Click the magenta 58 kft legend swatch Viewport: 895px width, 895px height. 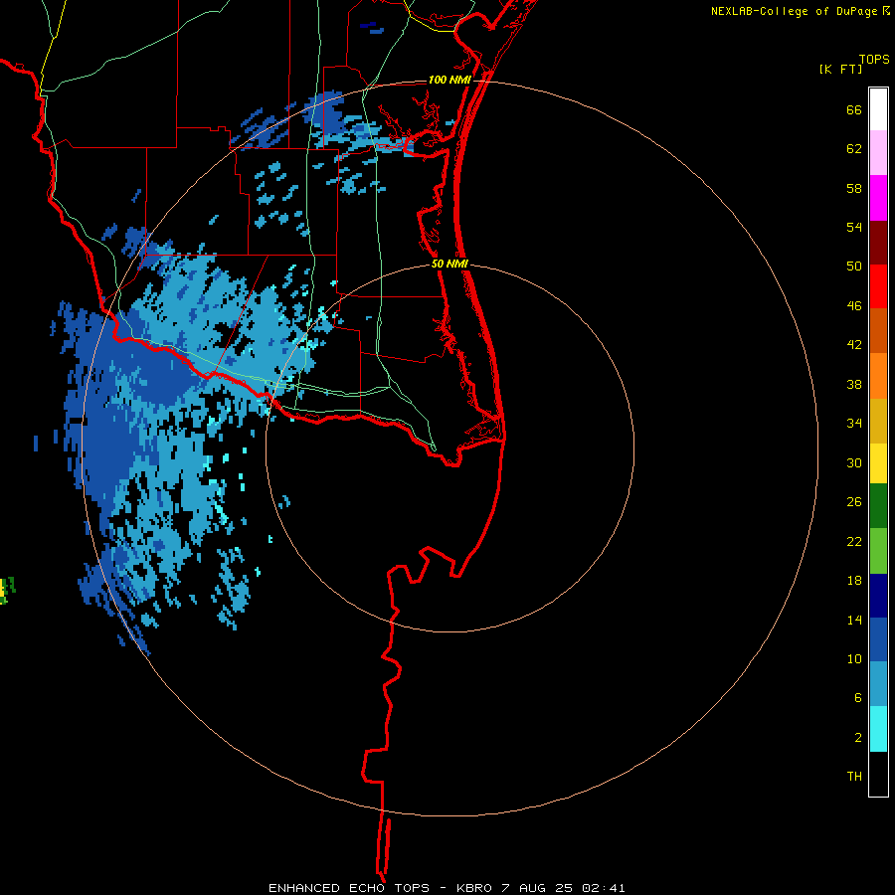coord(878,198)
